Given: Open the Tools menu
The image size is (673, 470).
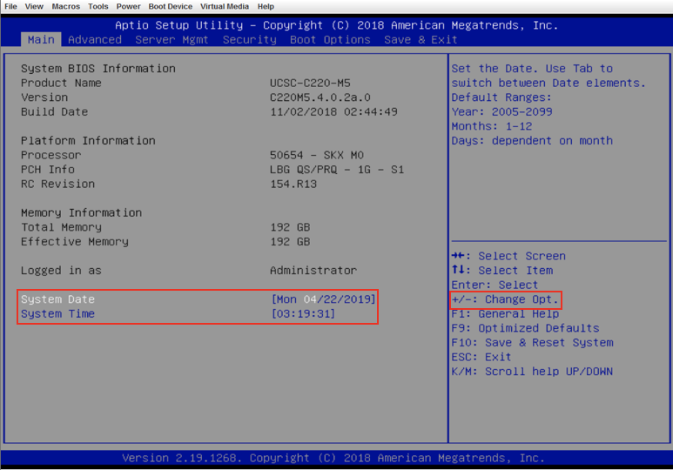Looking at the screenshot, I should coord(98,6).
